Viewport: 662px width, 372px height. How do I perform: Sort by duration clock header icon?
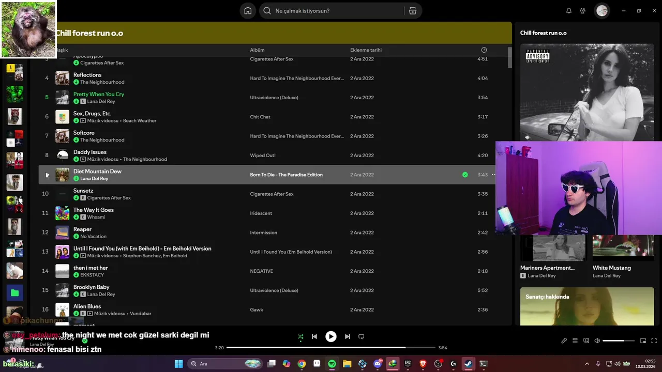pyautogui.click(x=484, y=50)
